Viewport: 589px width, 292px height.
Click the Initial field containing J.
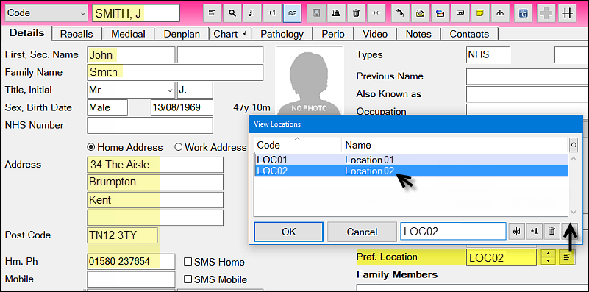(195, 90)
